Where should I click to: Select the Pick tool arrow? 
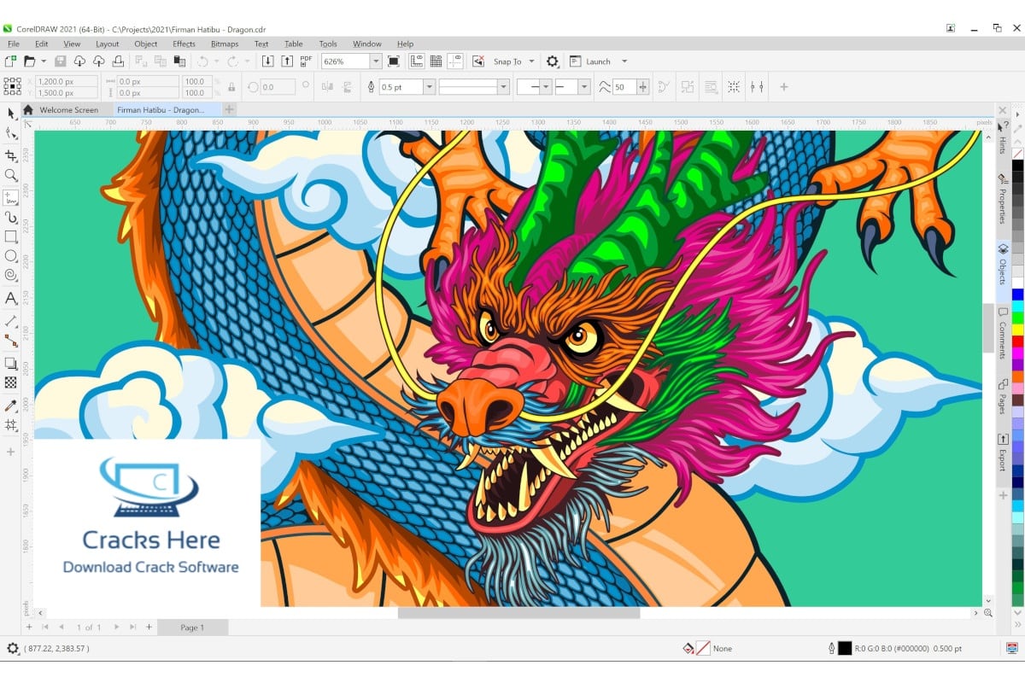[10, 114]
